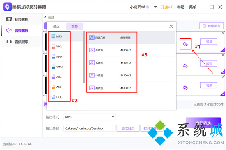Click 转换 on the middle file row
Viewport: 226px width, 150px height.
click(209, 63)
